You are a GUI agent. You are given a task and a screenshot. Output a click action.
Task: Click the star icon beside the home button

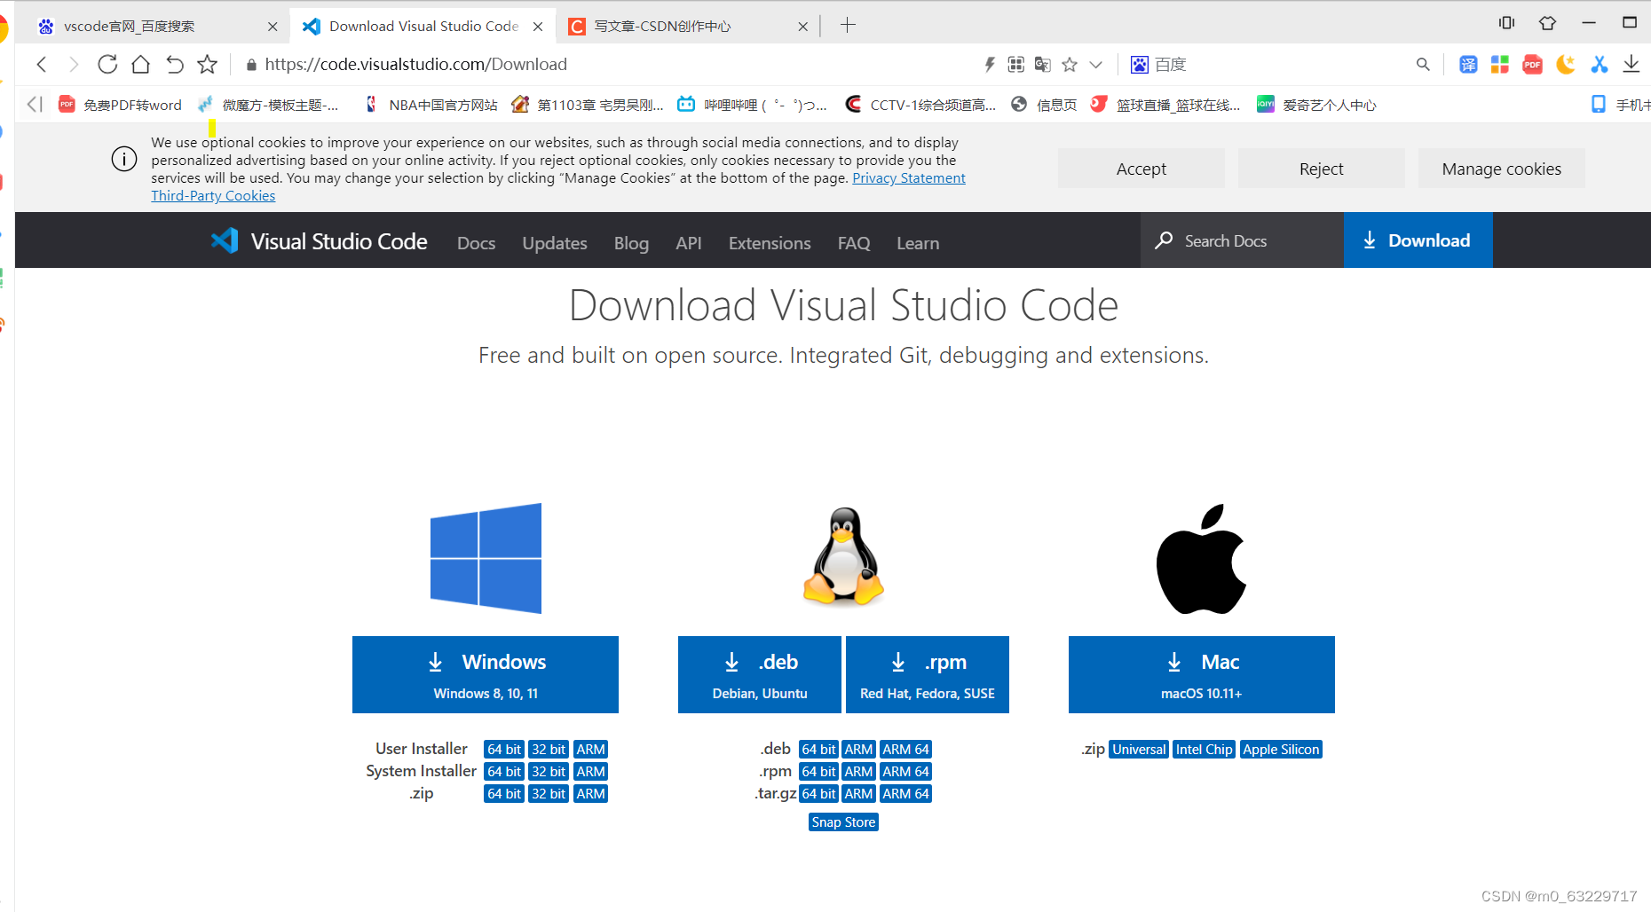tap(207, 64)
